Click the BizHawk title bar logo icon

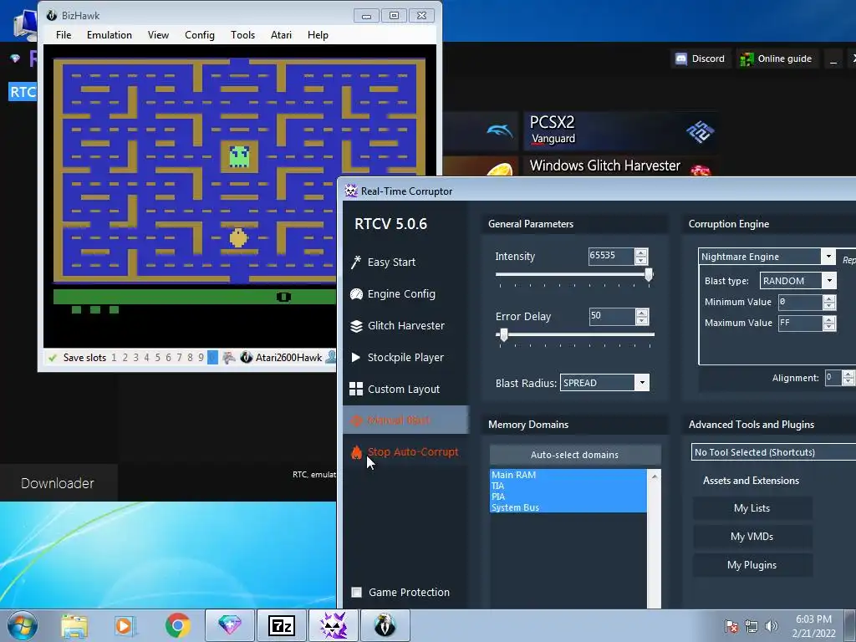click(x=52, y=15)
